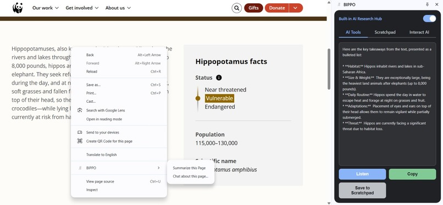Select Back in the context menu
Image resolution: width=443 pixels, height=205 pixels.
119,55
